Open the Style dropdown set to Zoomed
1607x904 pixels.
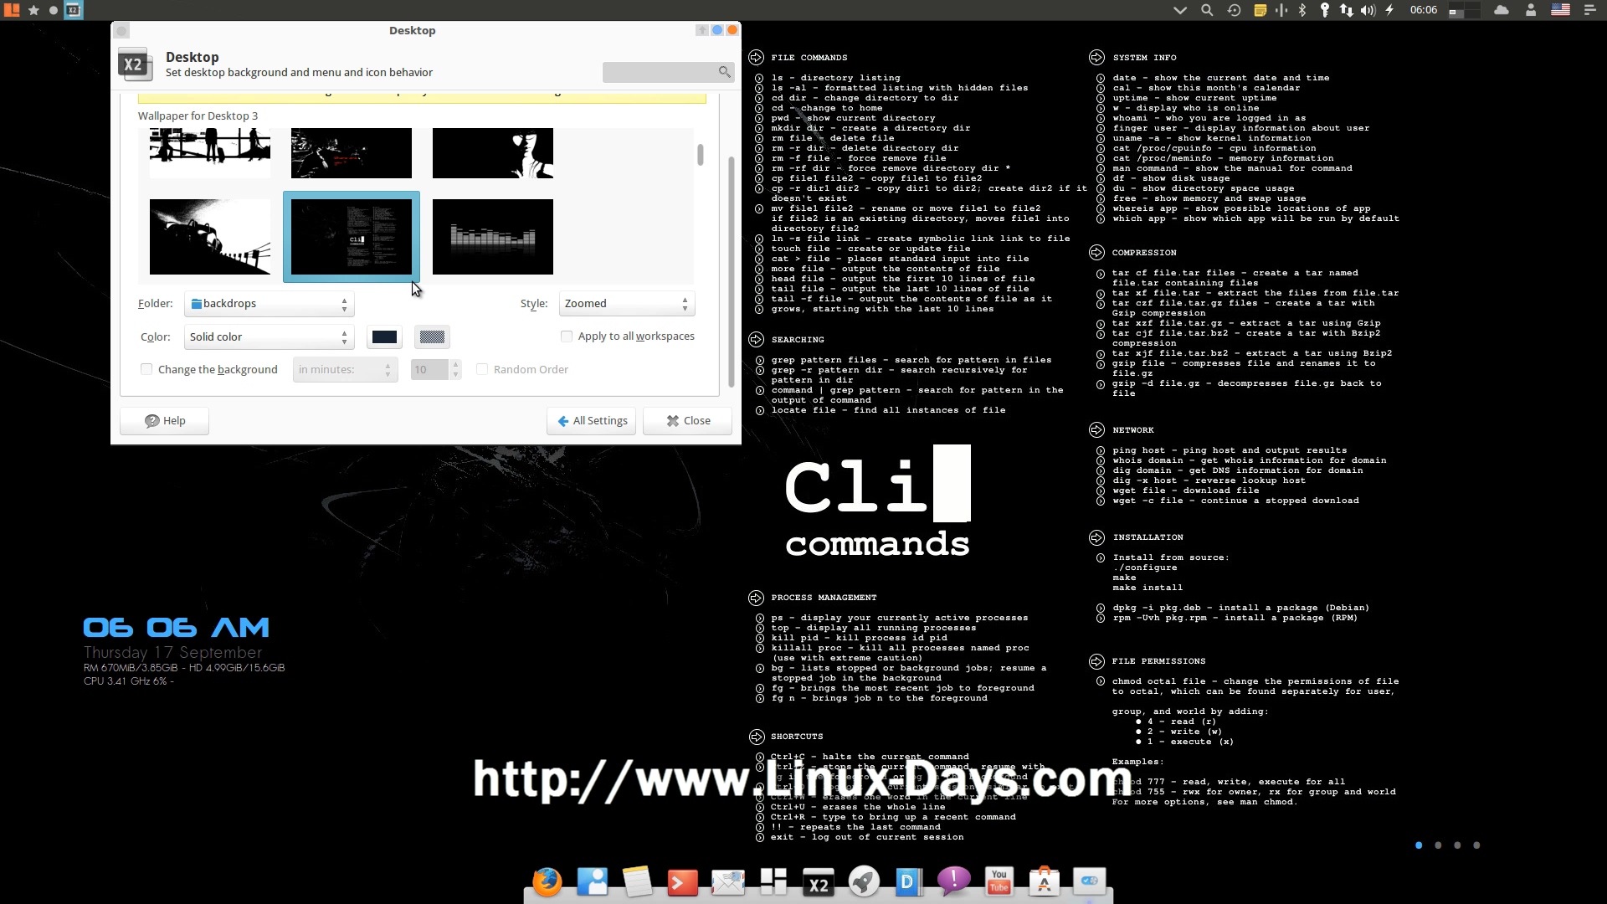(x=627, y=304)
